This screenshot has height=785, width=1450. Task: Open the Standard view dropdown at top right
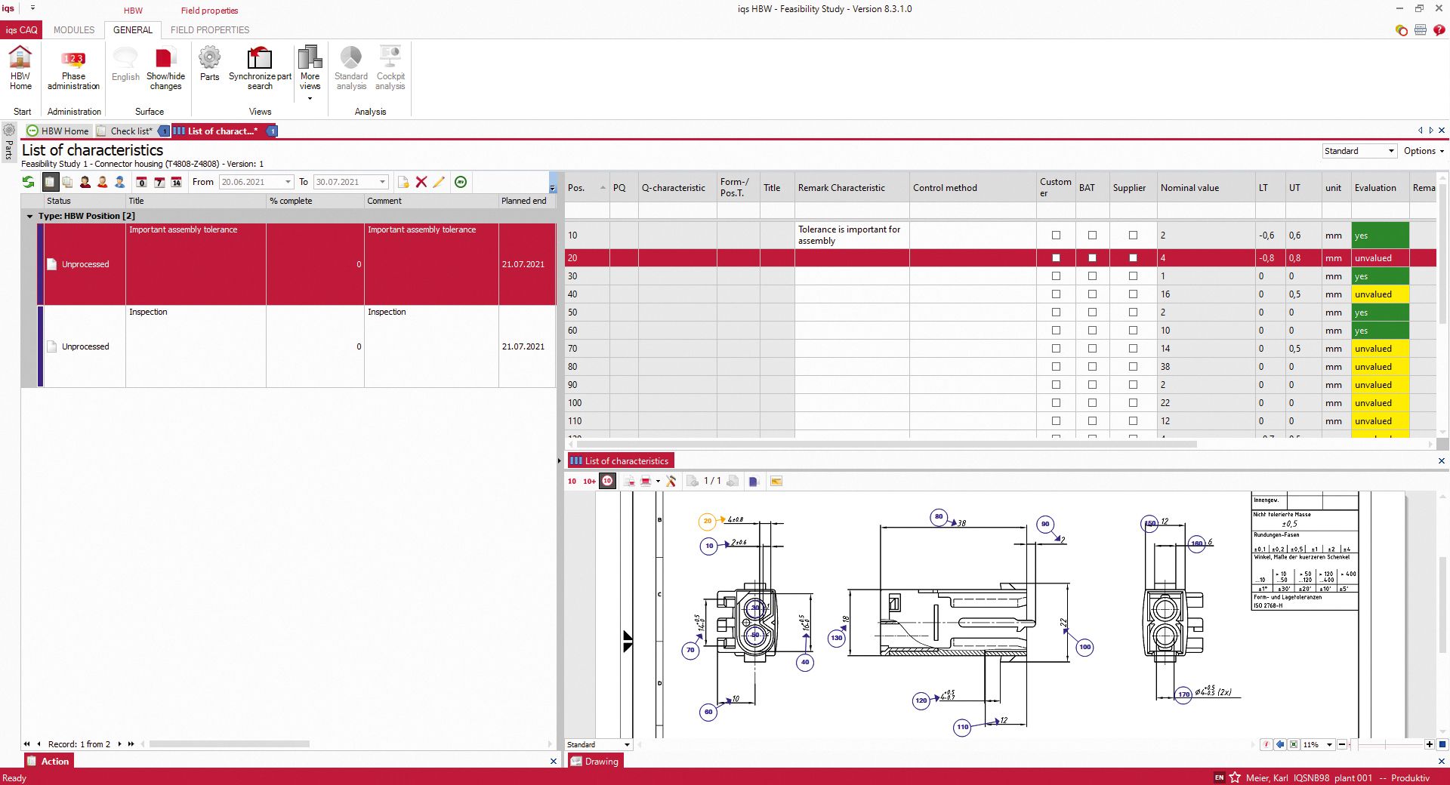point(1391,151)
